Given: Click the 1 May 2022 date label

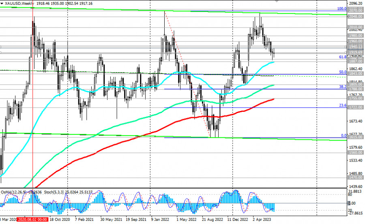Looking at the screenshot, I should coord(187,220).
